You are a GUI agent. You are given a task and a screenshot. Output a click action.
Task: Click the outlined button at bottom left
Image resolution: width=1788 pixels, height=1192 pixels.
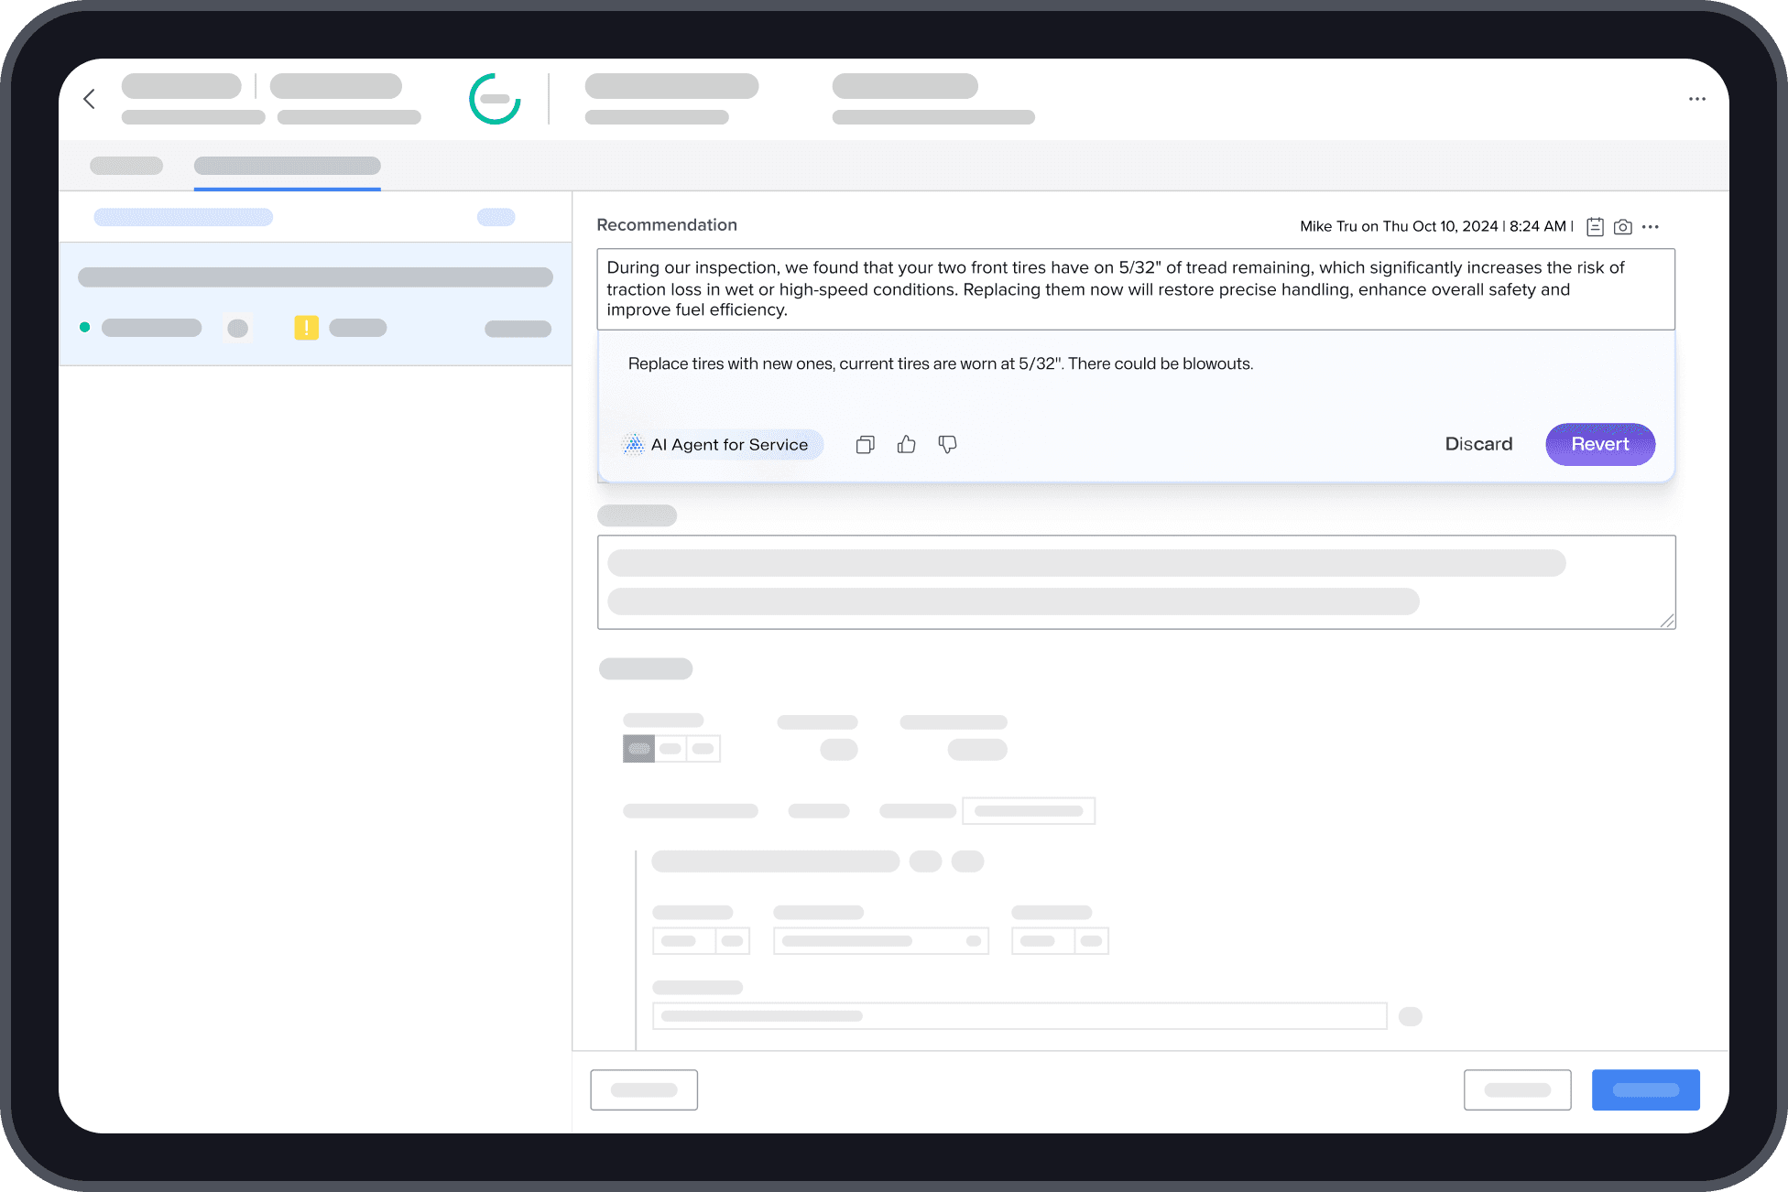[x=643, y=1089]
